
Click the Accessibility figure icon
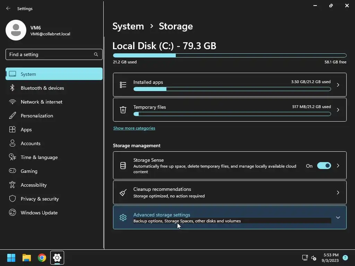[12, 185]
